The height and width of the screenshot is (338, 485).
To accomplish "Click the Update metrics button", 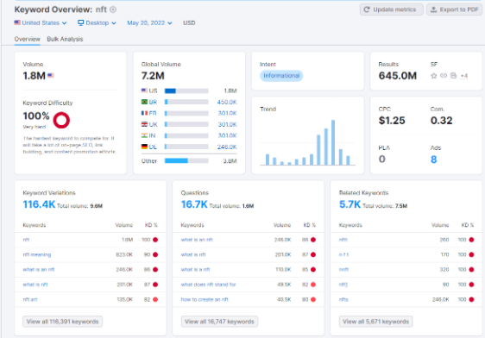I will pos(391,9).
